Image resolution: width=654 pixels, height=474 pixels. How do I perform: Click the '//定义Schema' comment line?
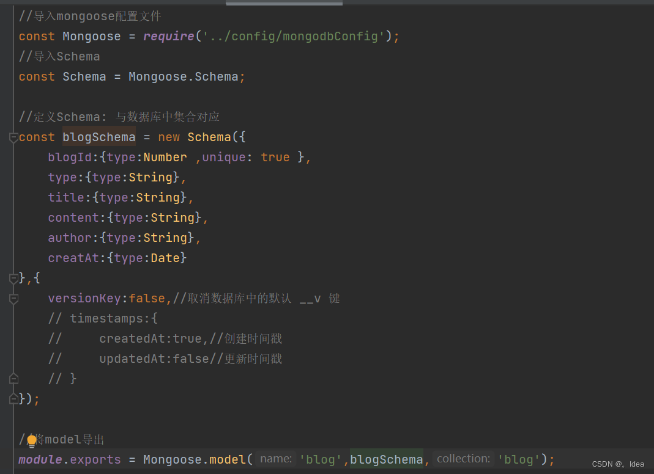point(119,117)
